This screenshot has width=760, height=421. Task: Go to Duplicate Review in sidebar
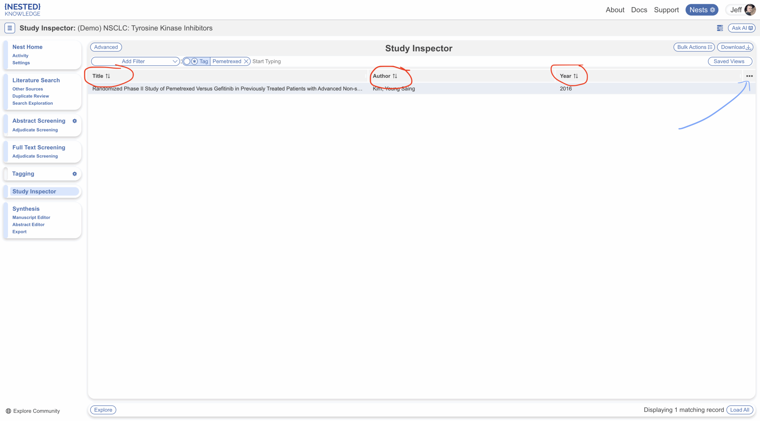click(x=31, y=96)
